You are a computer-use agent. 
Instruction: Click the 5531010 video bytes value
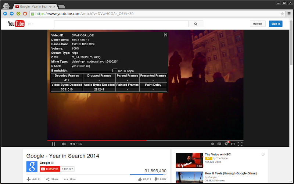tap(67, 89)
